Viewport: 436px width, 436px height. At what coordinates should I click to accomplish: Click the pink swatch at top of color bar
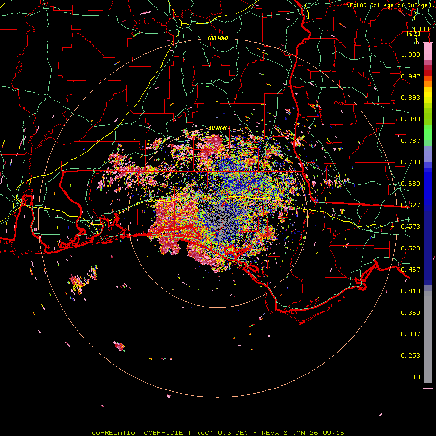coord(428,52)
